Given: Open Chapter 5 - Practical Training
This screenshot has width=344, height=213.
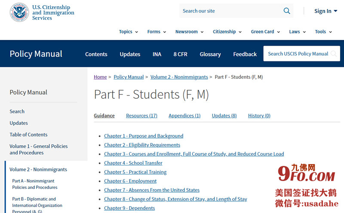Looking at the screenshot, I should pos(135,172).
